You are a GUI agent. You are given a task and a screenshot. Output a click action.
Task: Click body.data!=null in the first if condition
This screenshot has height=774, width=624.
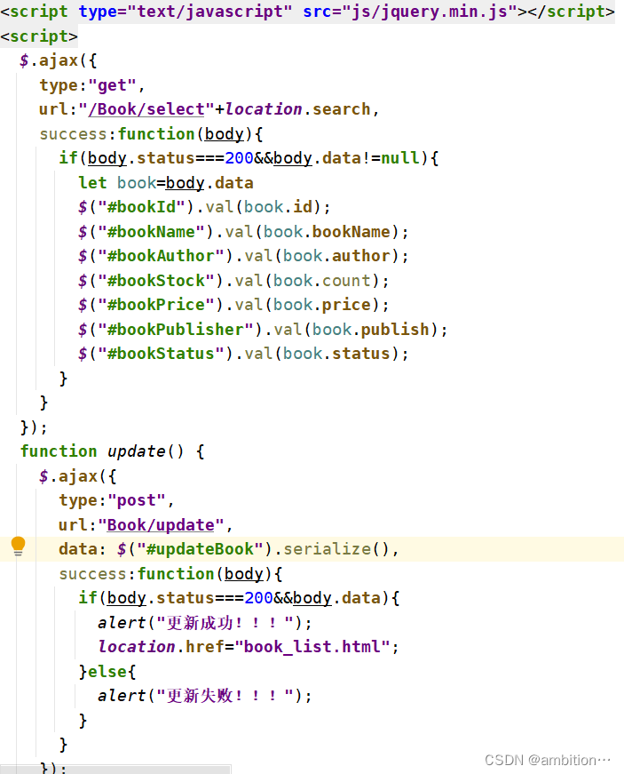pyautogui.click(x=346, y=158)
